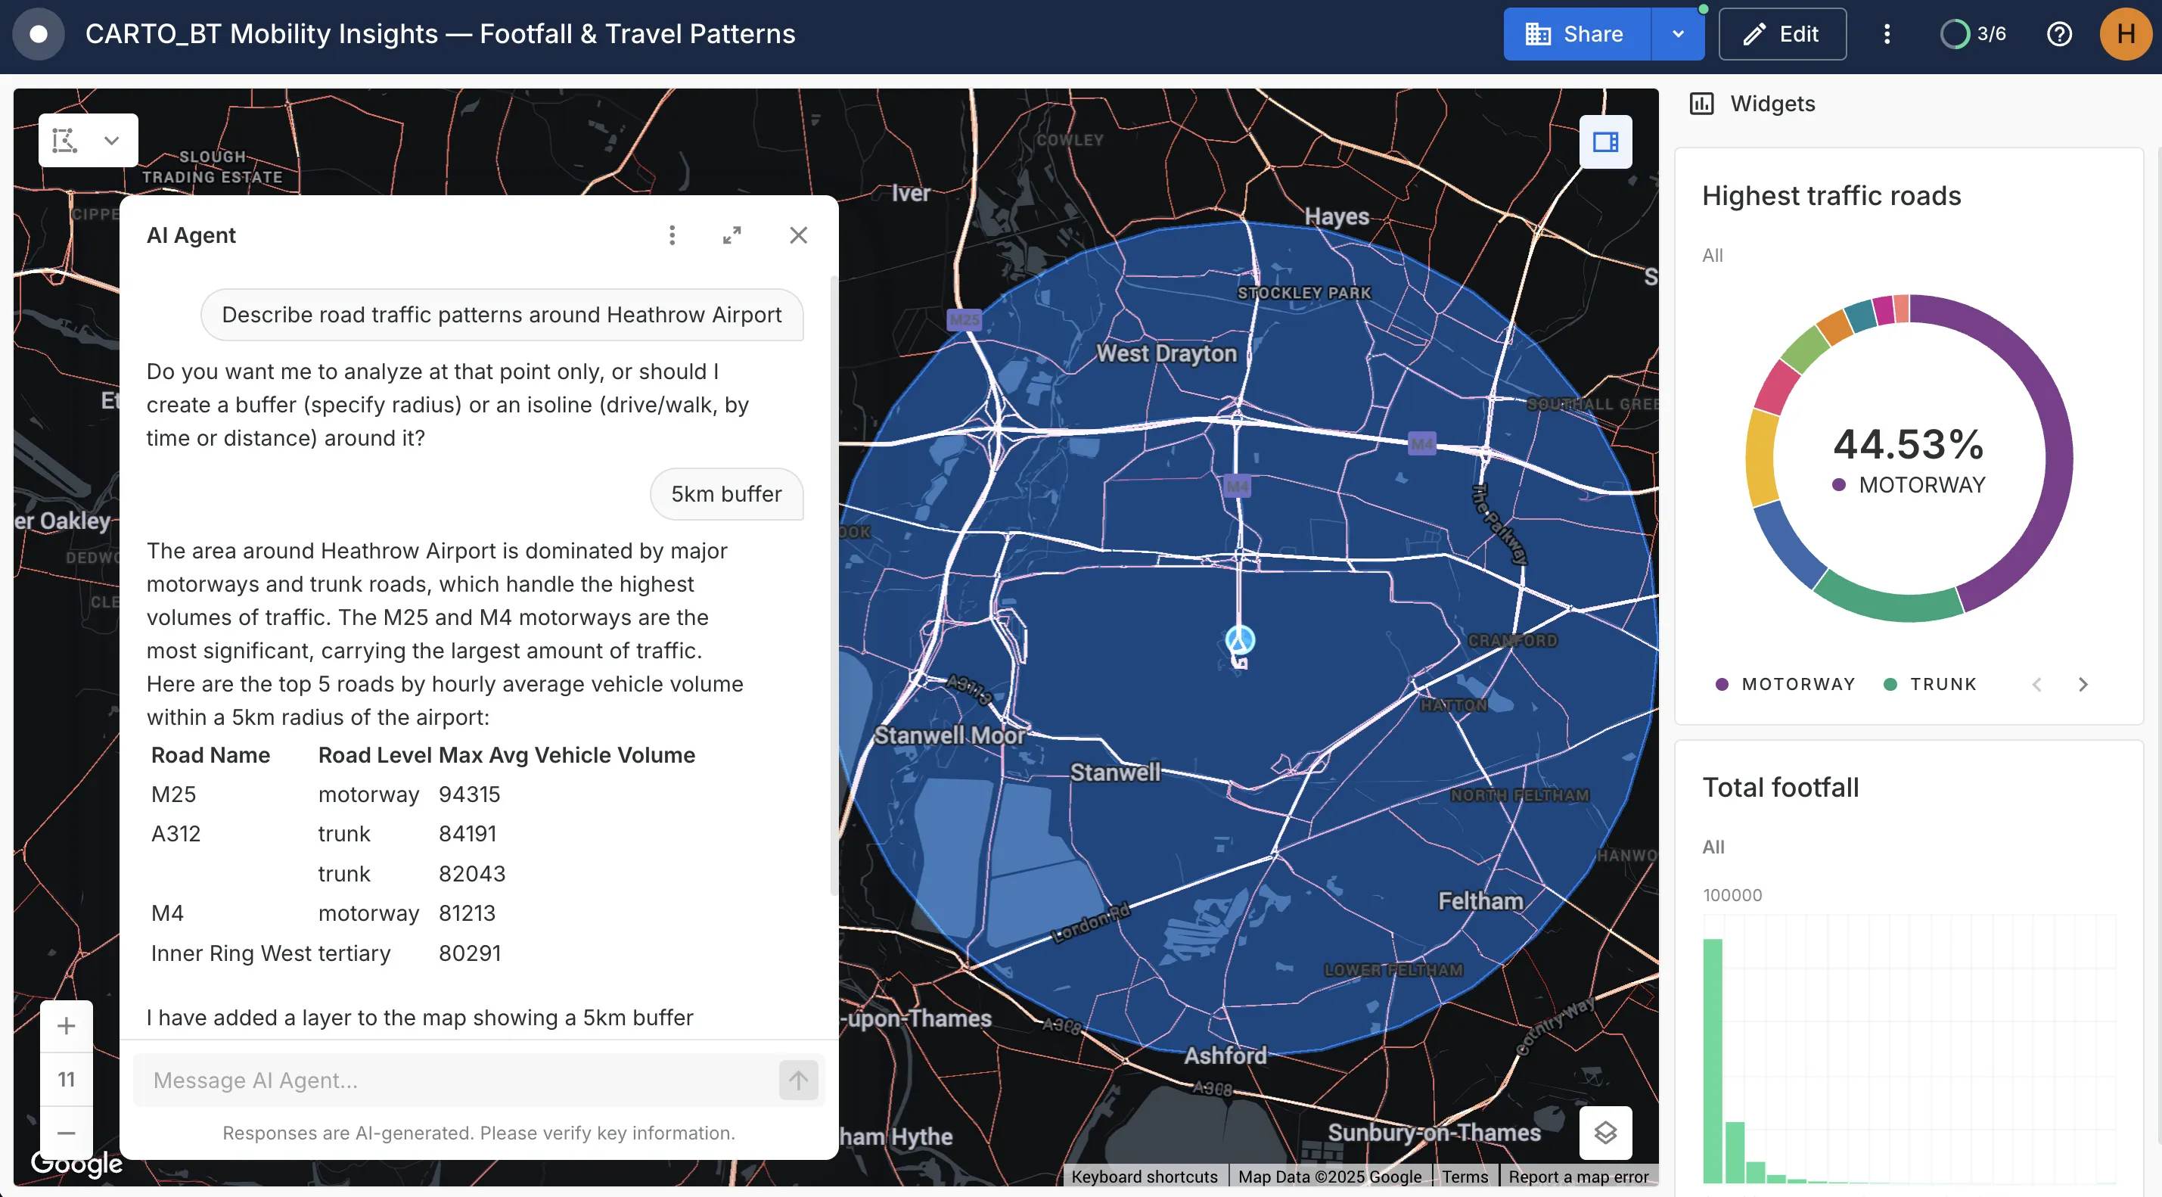Image resolution: width=2162 pixels, height=1197 pixels.
Task: Open the Share button dropdown chevron
Action: pyautogui.click(x=1678, y=33)
